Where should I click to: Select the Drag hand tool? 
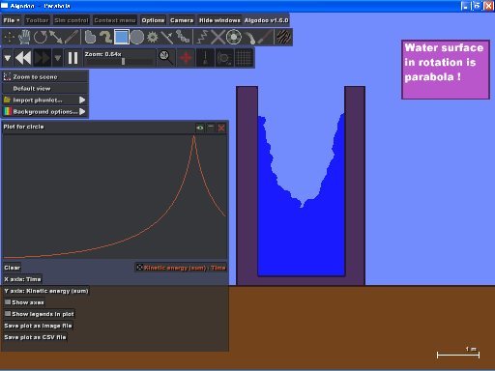click(24, 37)
